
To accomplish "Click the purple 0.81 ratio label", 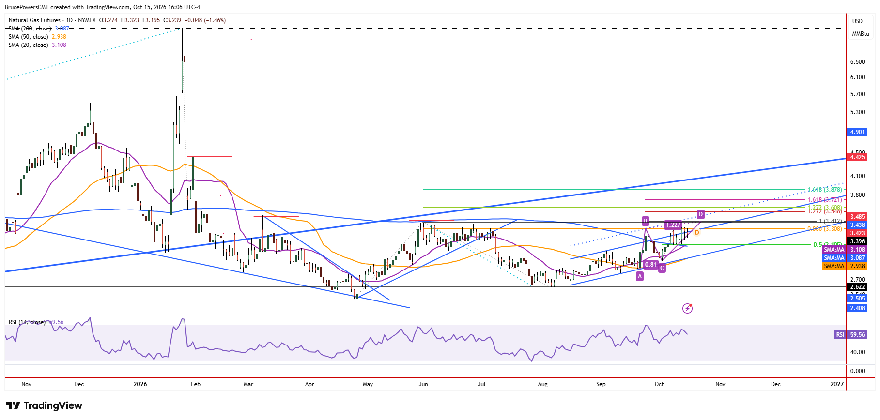I will (x=650, y=265).
